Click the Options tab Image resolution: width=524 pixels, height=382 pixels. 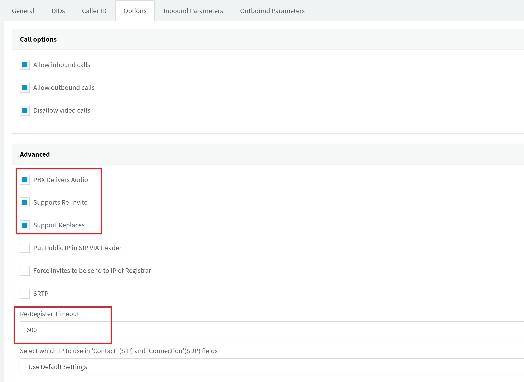pos(135,11)
